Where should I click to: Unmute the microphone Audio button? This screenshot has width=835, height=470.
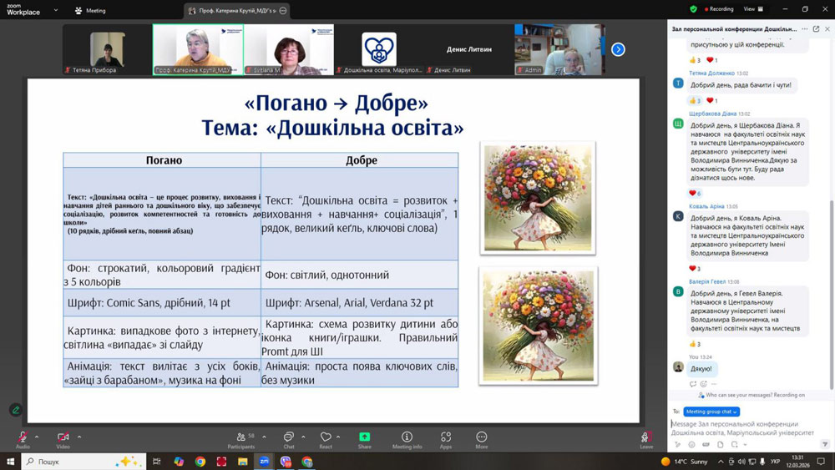point(23,437)
